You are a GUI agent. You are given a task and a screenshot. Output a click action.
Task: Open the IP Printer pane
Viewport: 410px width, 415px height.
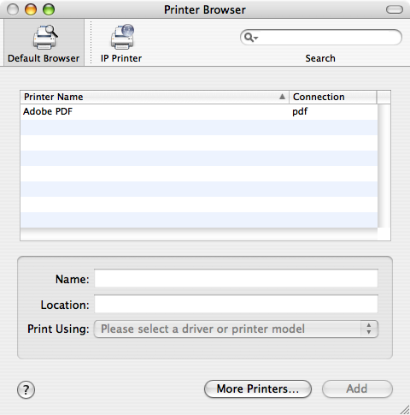[x=121, y=43]
